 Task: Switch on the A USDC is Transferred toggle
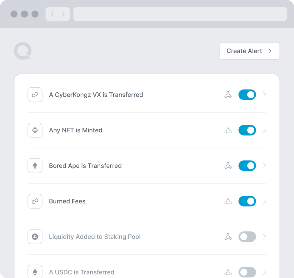pos(247,272)
